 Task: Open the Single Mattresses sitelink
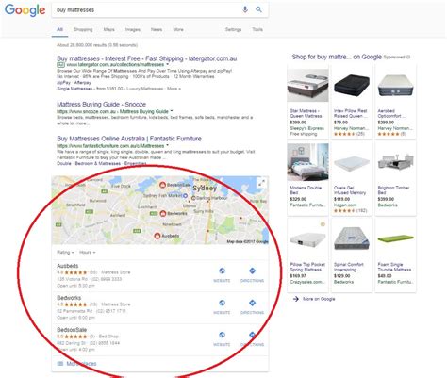coord(74,89)
